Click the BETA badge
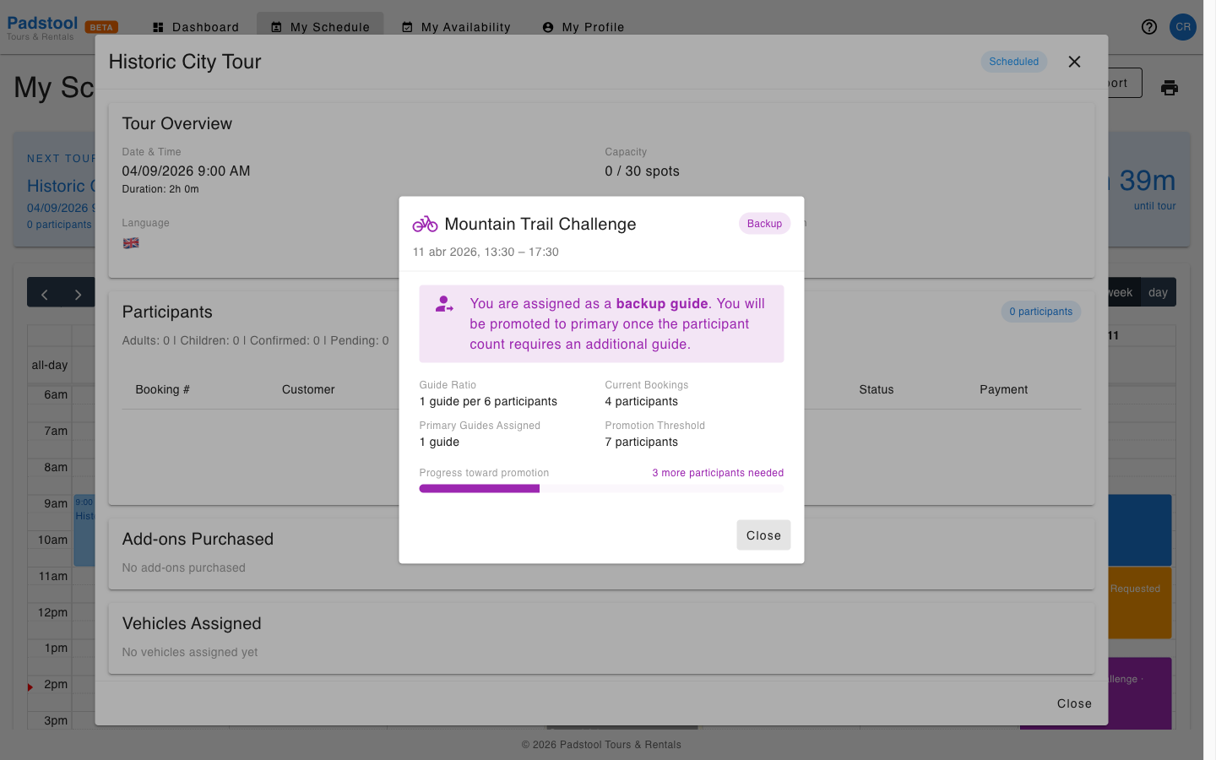 [101, 27]
